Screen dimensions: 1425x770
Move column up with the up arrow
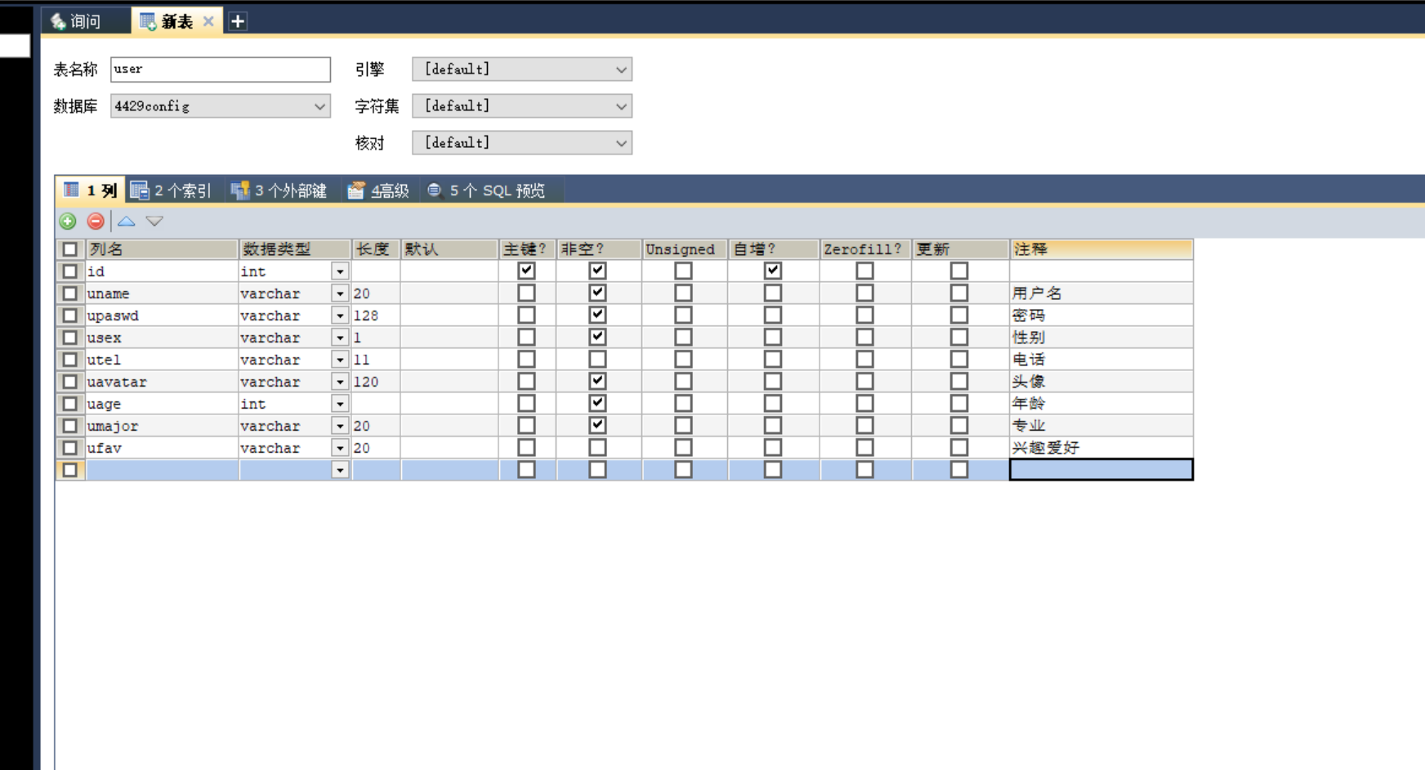pos(126,221)
